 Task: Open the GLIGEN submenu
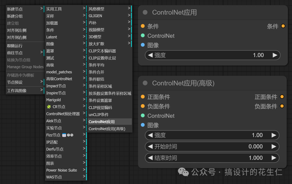tap(109, 16)
